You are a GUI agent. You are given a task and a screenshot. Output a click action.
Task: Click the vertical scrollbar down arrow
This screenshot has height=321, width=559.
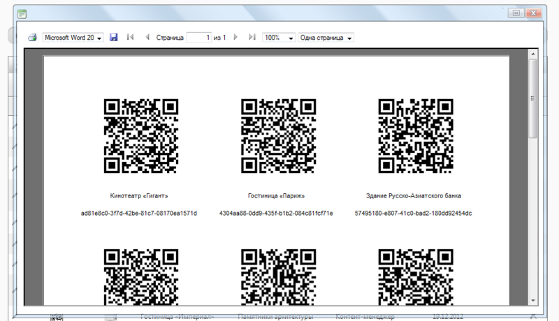click(x=533, y=301)
